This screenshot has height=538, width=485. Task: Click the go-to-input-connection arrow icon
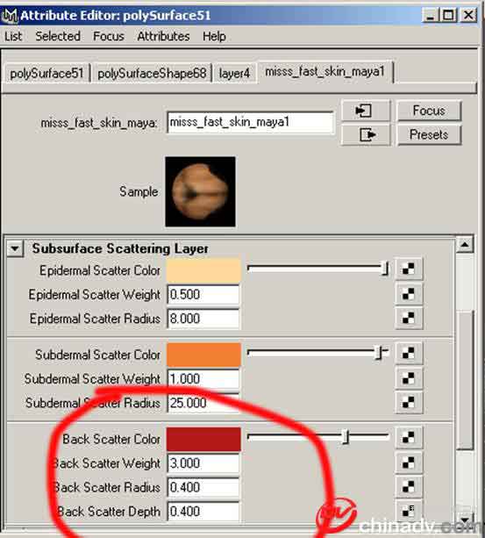(366, 111)
